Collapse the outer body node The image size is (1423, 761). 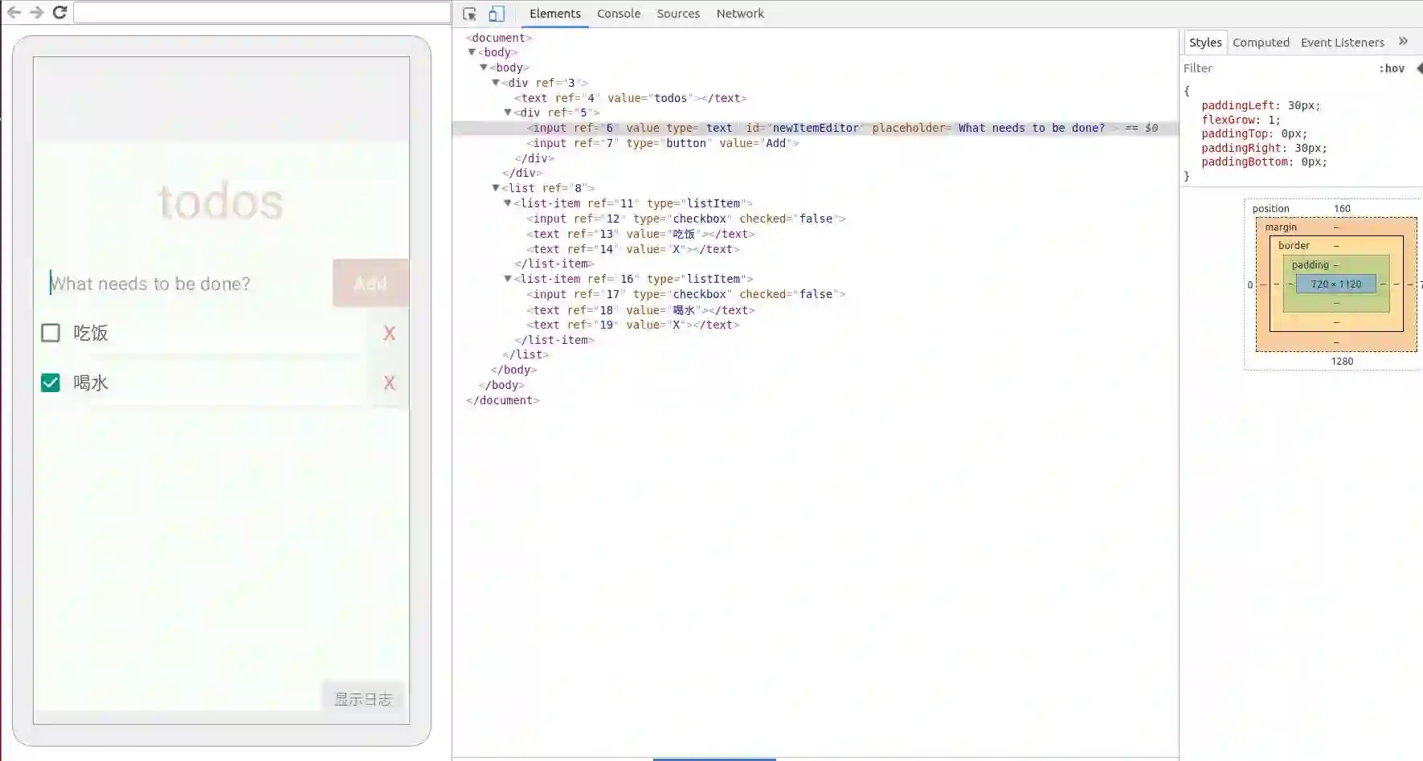coord(472,52)
